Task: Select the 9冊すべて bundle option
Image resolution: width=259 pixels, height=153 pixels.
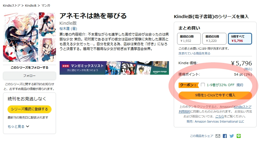Action: 239,39
